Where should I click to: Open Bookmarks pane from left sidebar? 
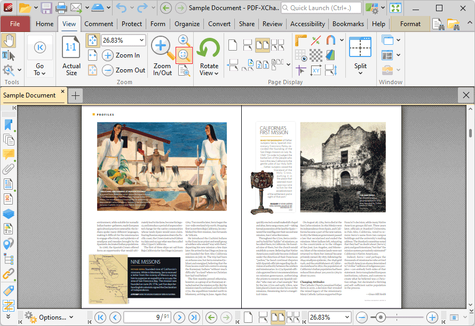pos(9,125)
